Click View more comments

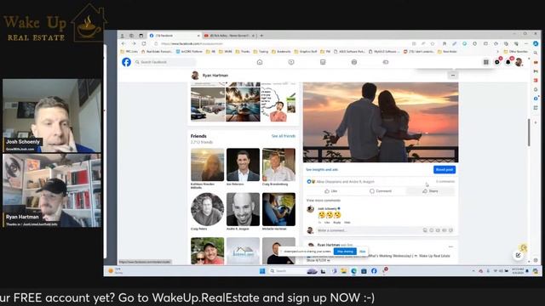pyautogui.click(x=324, y=201)
